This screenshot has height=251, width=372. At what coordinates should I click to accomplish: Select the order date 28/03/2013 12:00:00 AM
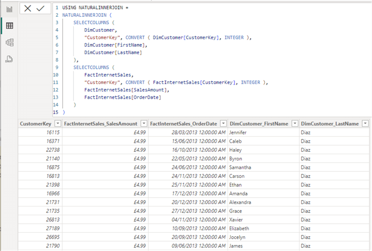point(188,132)
